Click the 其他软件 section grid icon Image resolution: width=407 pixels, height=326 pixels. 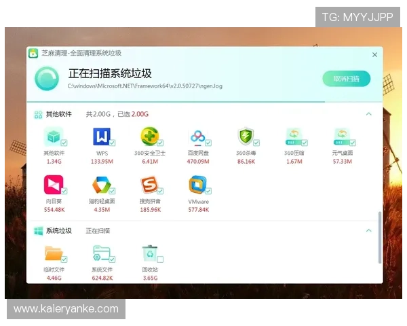(x=38, y=115)
